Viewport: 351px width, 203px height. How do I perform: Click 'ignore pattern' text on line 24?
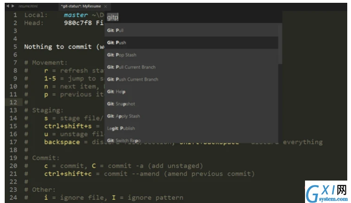(155, 198)
